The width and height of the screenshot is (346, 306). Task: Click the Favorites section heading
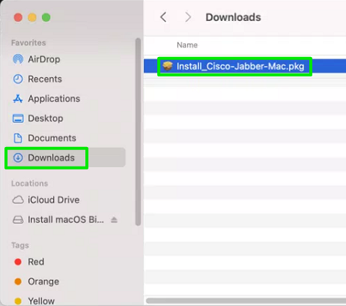click(x=28, y=43)
